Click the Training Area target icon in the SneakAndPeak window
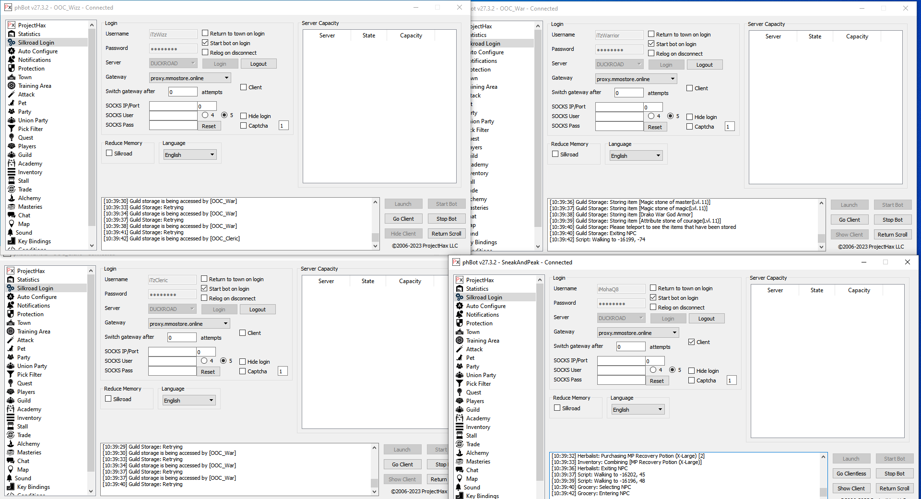Viewport: 921px width, 499px height. 460,341
